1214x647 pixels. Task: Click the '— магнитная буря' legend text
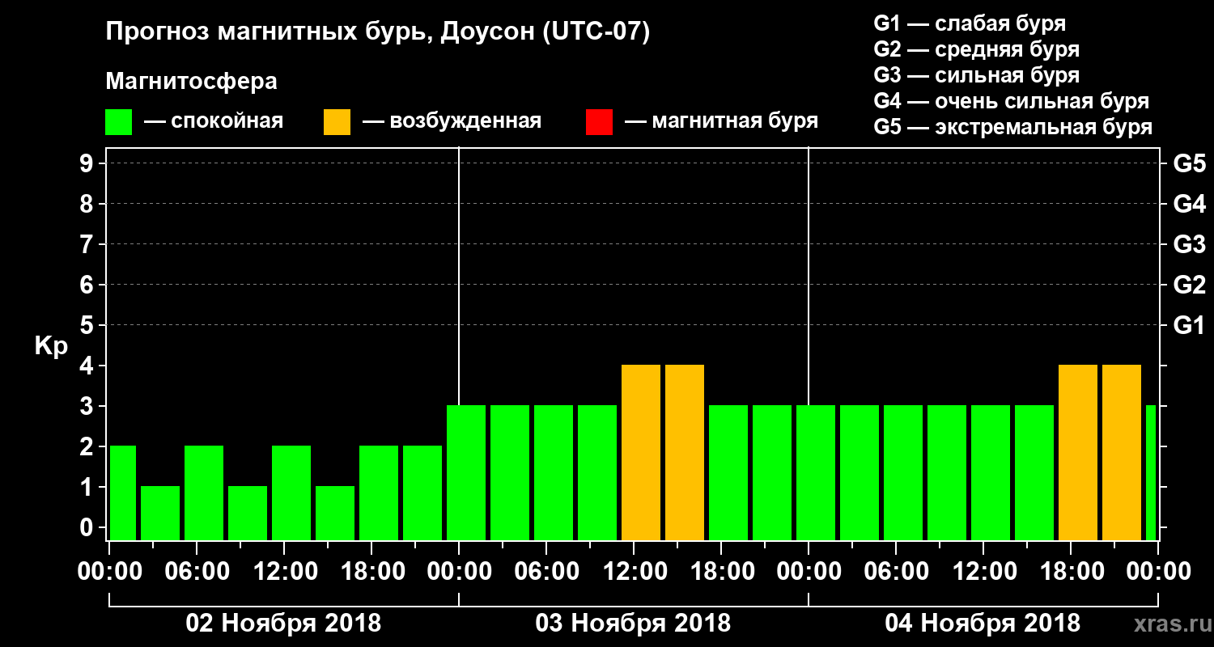click(x=721, y=121)
